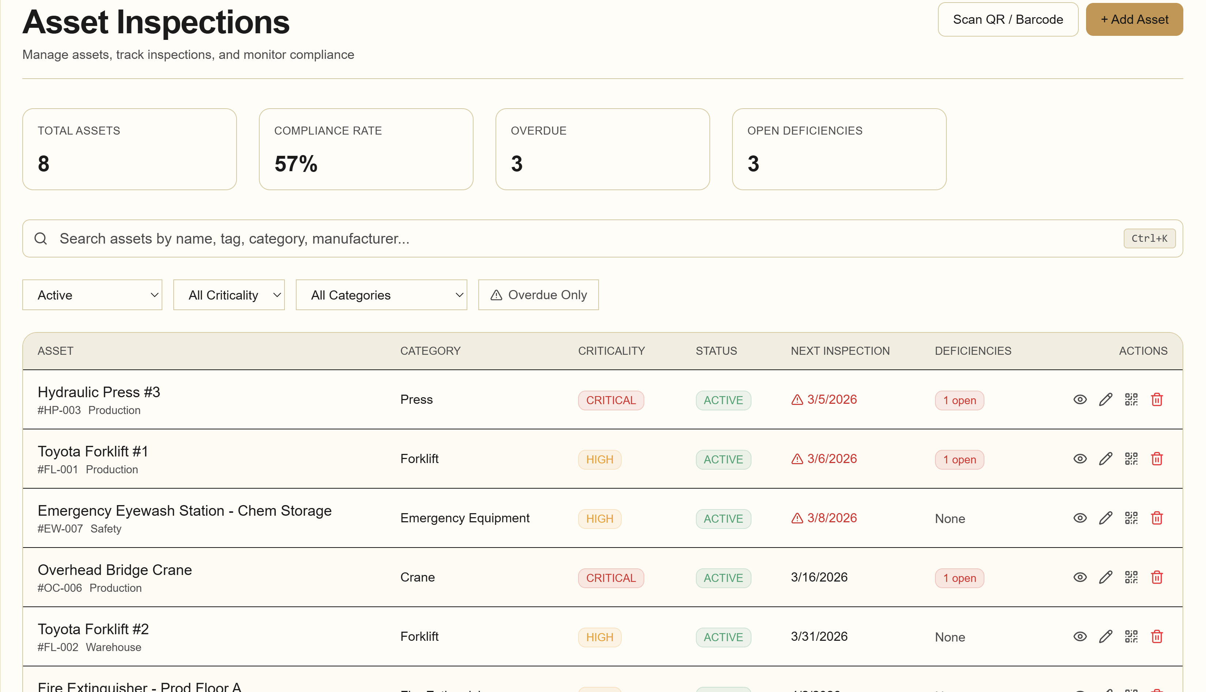Toggle the Overdue Only filter
The height and width of the screenshot is (692, 1206).
click(x=538, y=295)
